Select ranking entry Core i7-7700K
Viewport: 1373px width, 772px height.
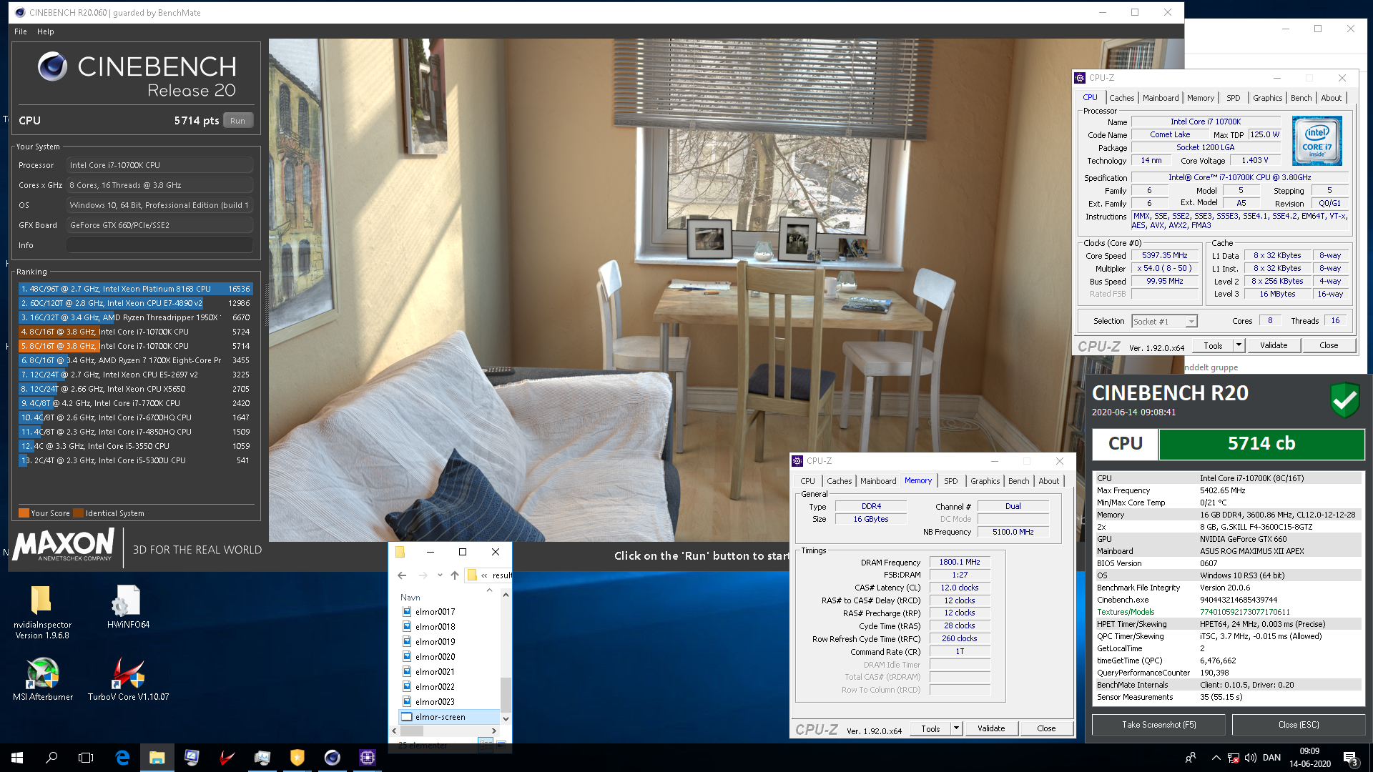[x=136, y=403]
